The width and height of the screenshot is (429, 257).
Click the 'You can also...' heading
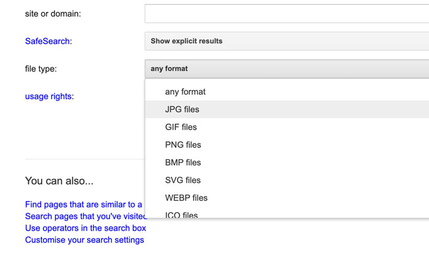pyautogui.click(x=59, y=181)
